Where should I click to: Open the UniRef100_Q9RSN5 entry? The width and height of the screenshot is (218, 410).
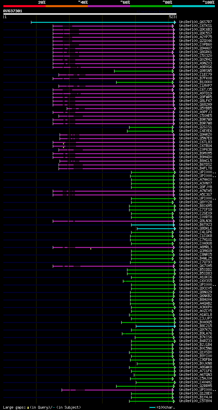[x=196, y=71]
